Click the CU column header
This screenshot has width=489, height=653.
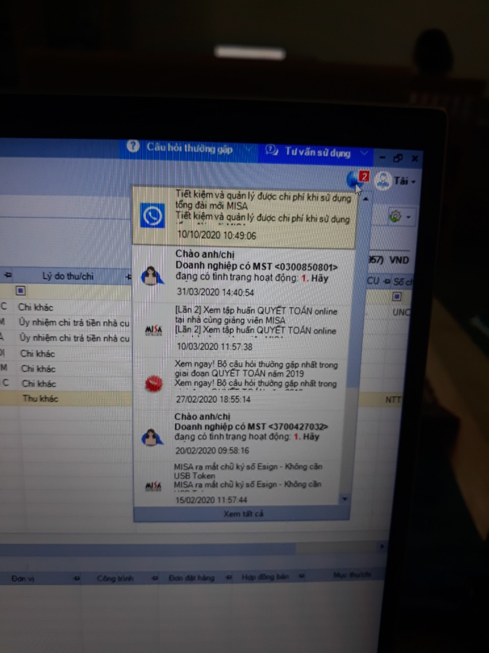click(373, 281)
